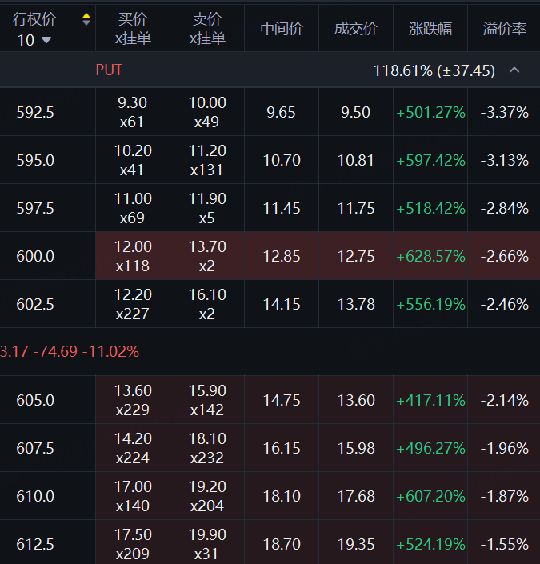The image size is (540, 564).
Task: Click the 卖价 x挂单 column header
Action: pos(207,29)
